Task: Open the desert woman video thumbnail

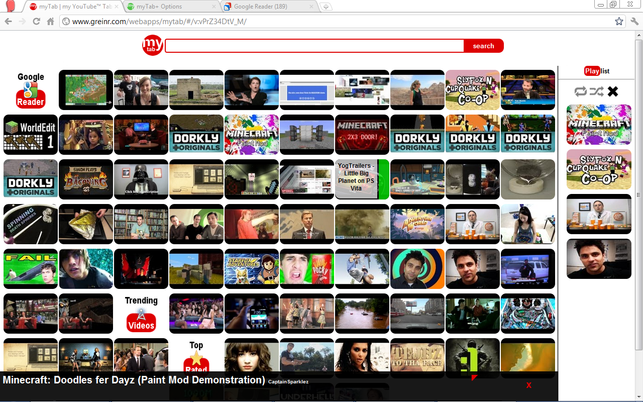Action: pos(417,90)
